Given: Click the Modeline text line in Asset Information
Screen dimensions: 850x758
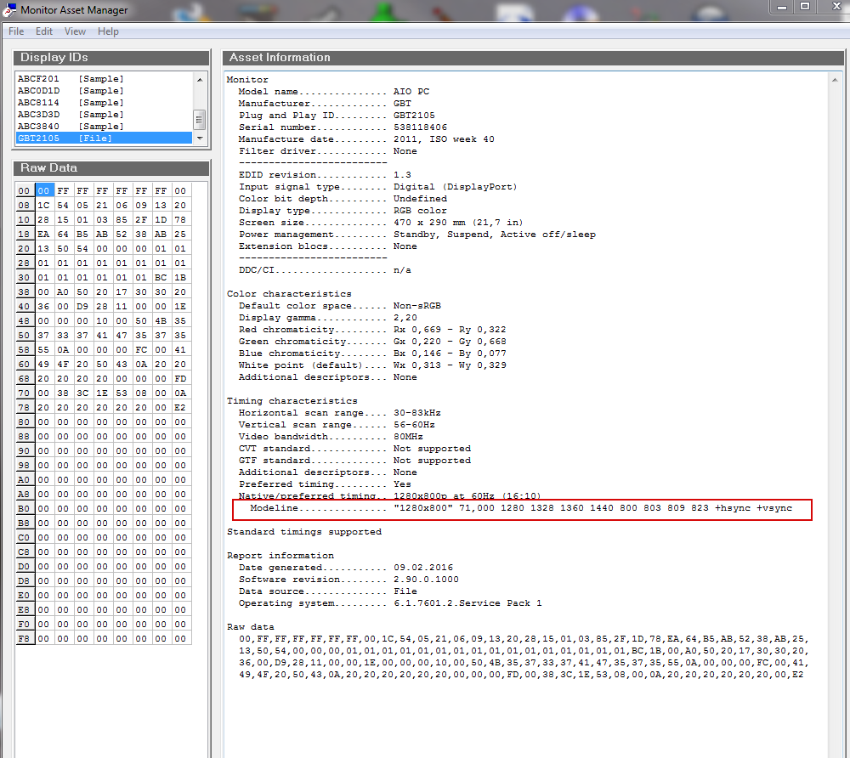Looking at the screenshot, I should [x=522, y=508].
